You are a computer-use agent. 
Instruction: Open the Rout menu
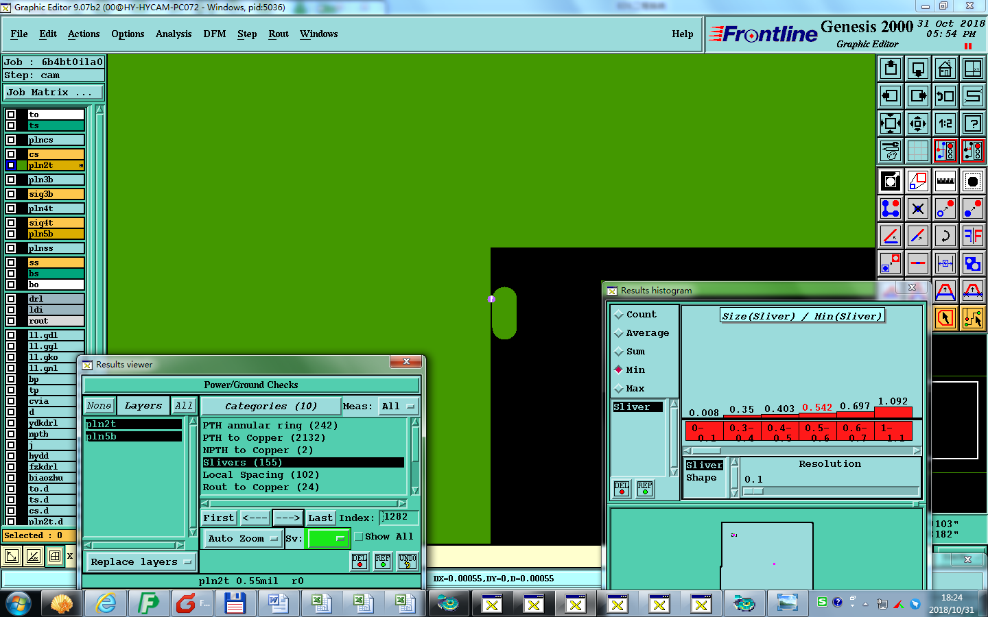pos(279,34)
